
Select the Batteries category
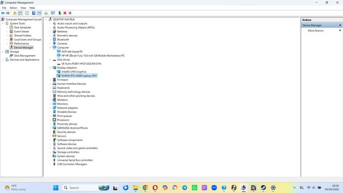click(x=62, y=31)
